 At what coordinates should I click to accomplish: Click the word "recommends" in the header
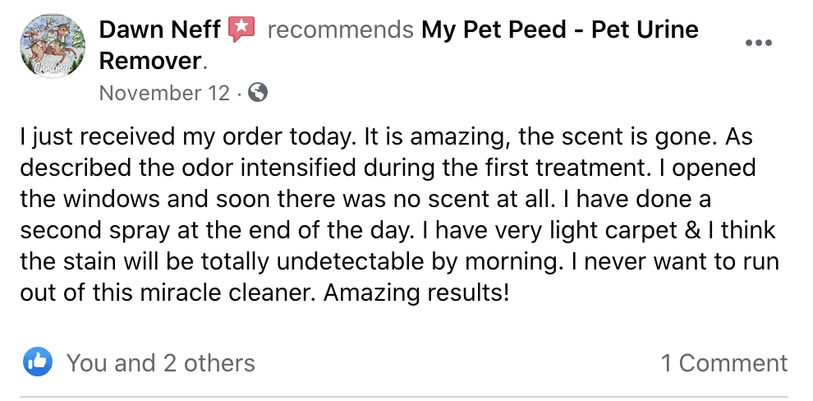[x=340, y=30]
